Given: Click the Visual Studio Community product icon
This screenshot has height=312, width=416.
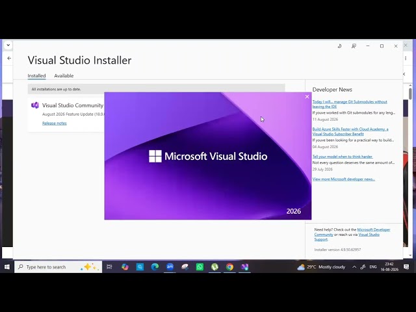Looking at the screenshot, I should pos(35,105).
